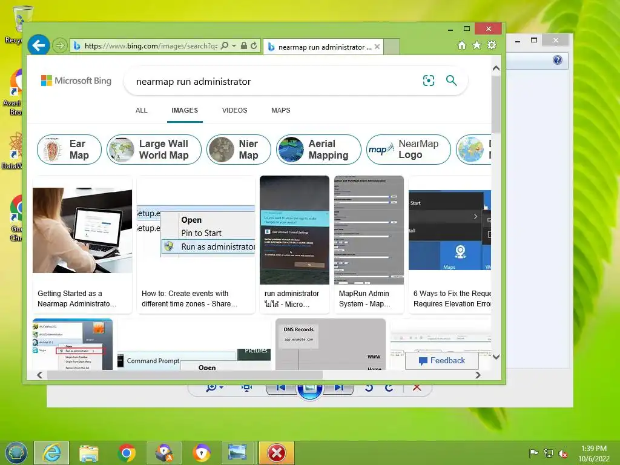Select the Large Wall World Map chip

[x=154, y=150]
